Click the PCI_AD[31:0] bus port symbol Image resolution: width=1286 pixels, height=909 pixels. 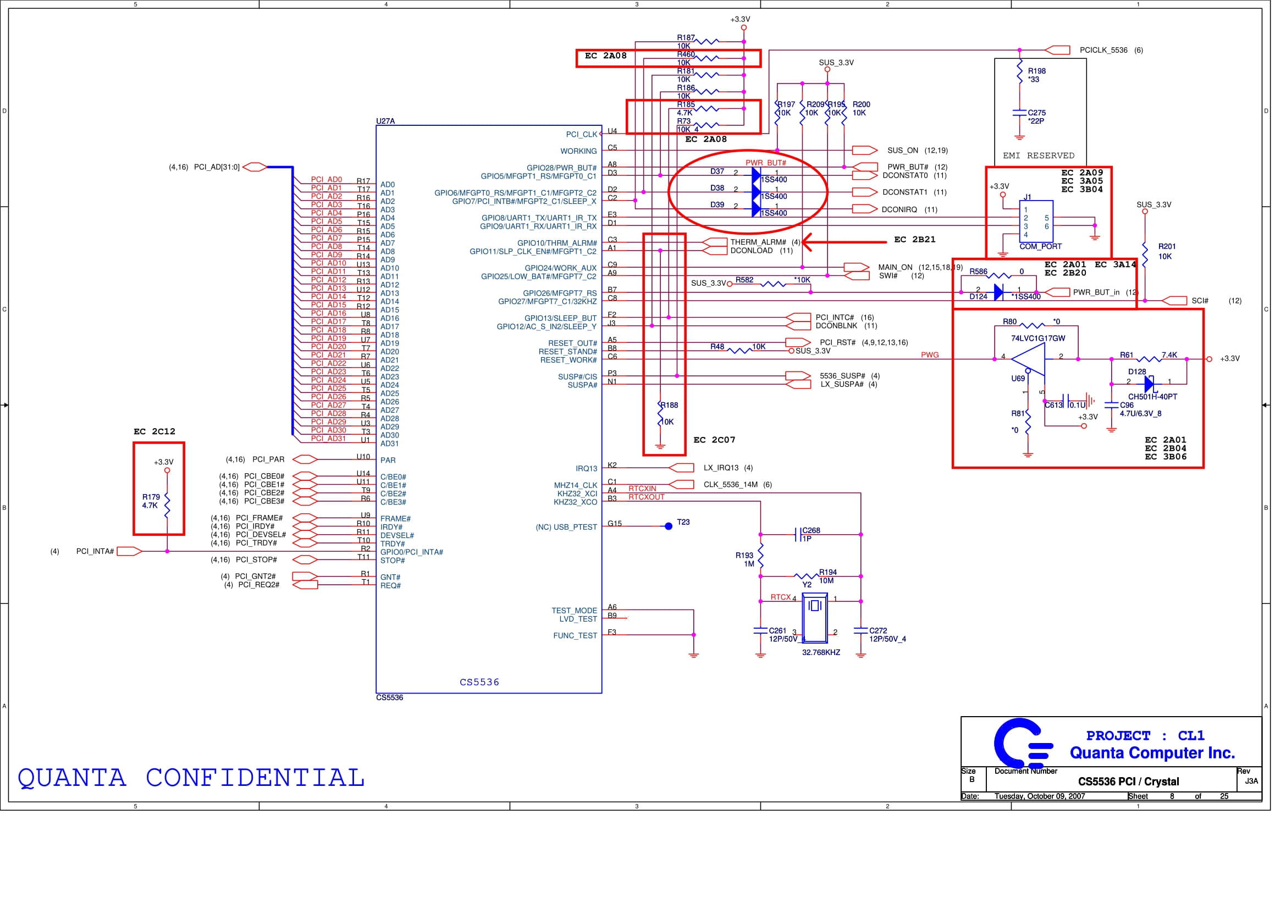point(255,168)
